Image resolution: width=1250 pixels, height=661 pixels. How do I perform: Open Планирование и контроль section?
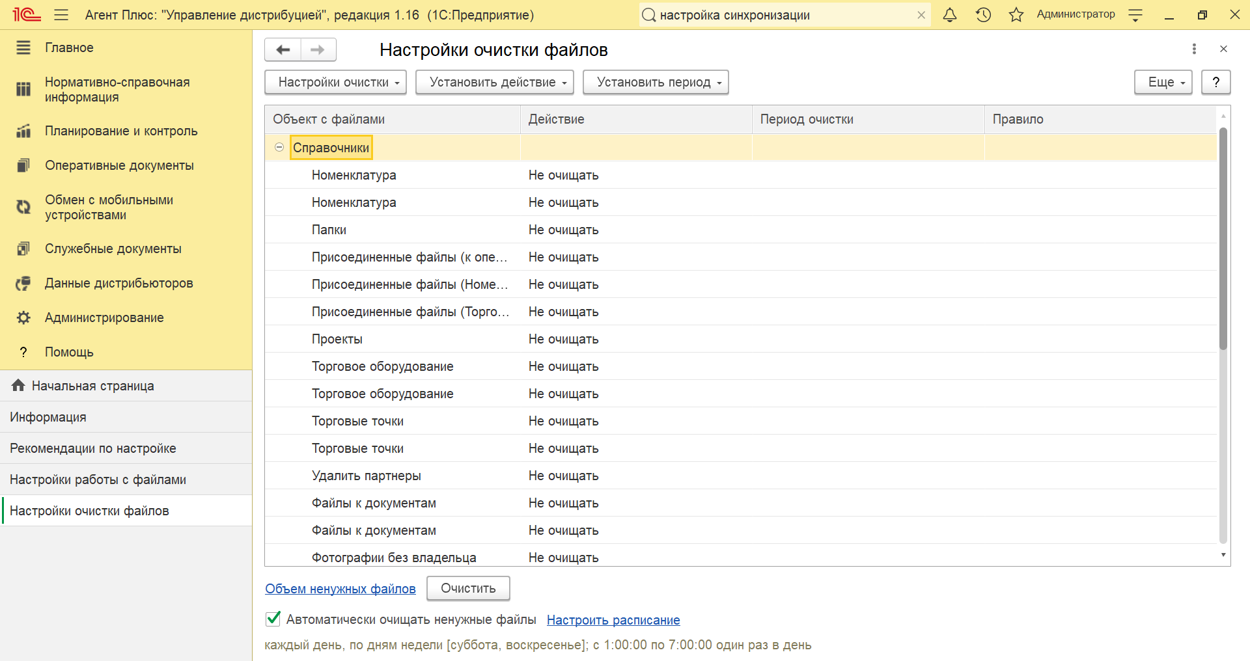pyautogui.click(x=121, y=131)
